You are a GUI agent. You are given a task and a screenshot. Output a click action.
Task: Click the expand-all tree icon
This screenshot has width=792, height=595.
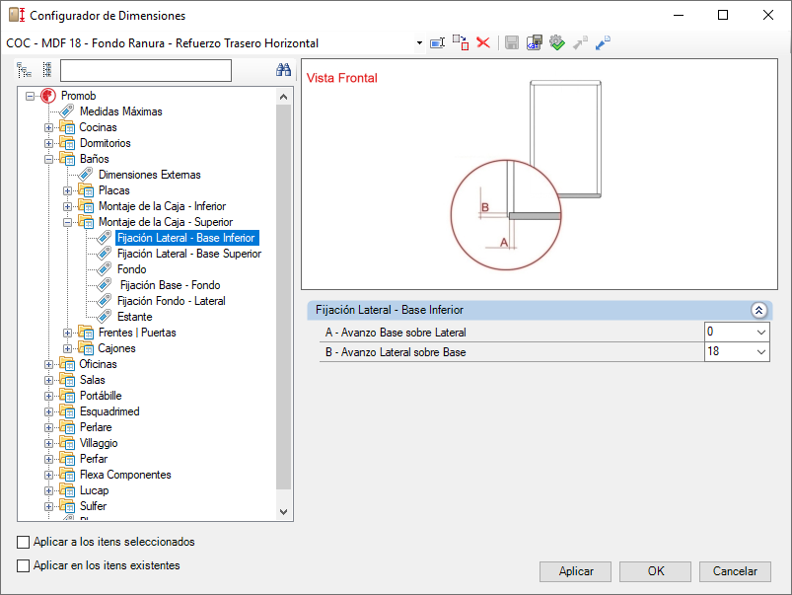pos(25,70)
